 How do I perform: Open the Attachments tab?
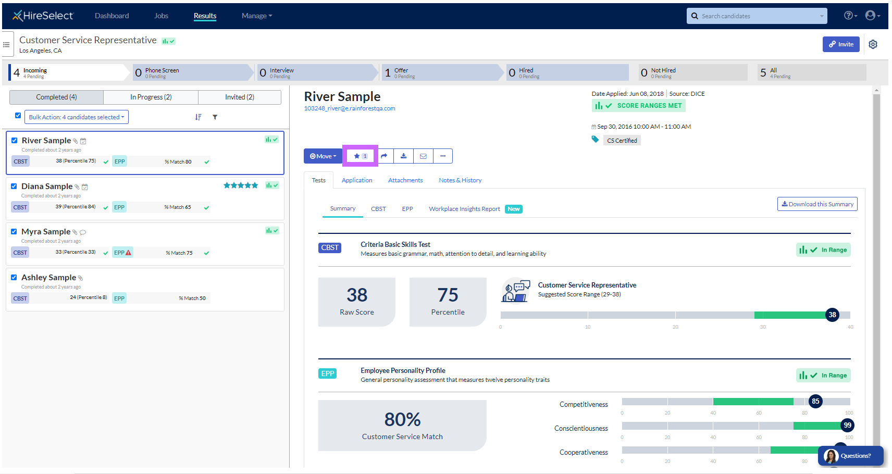405,180
